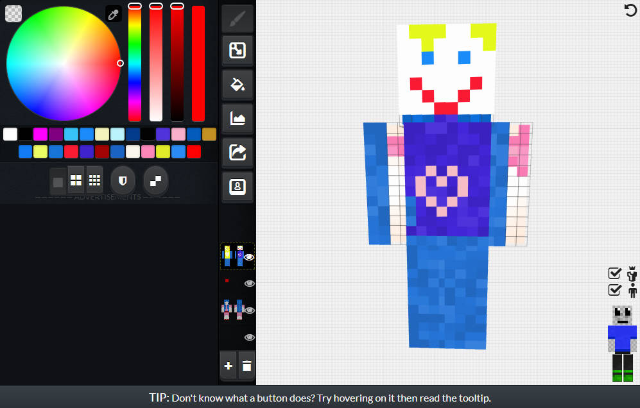This screenshot has height=408, width=640.
Task: Select the large 3x3 brush size
Action: [x=95, y=180]
